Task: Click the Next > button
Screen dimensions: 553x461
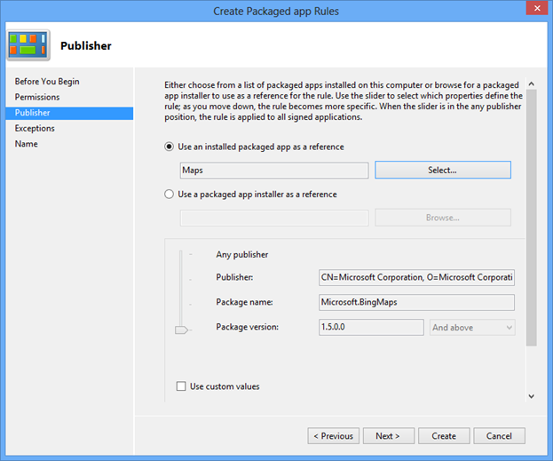Action: coord(387,436)
